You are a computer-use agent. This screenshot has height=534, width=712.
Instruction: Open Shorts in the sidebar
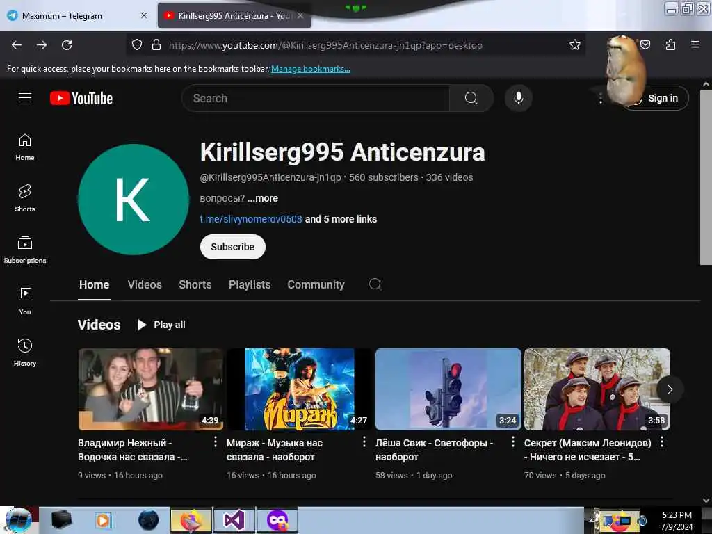pos(25,198)
